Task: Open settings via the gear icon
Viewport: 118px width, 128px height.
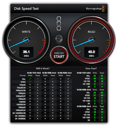Action: [59, 39]
